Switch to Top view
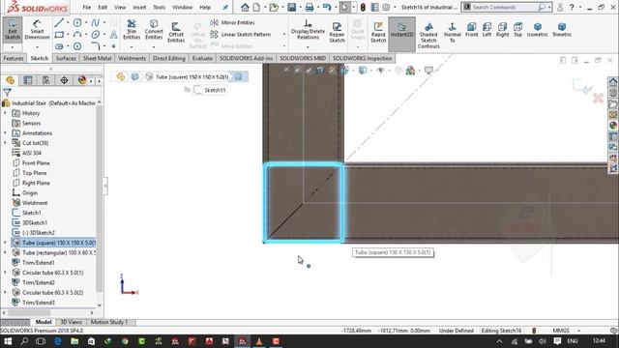The height and width of the screenshot is (348, 619). (x=517, y=30)
